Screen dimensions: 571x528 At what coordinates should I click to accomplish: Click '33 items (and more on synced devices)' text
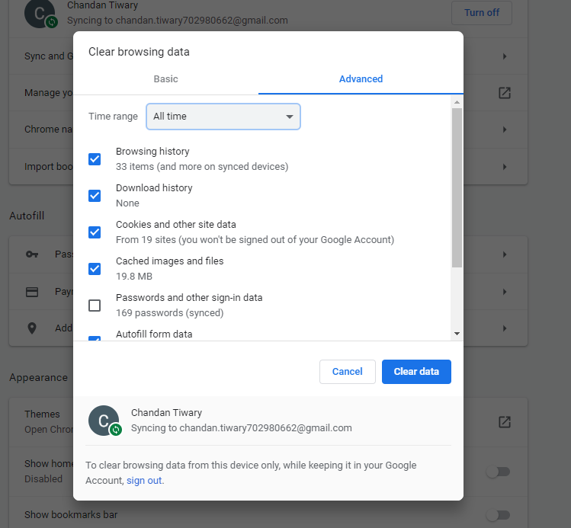click(x=202, y=167)
